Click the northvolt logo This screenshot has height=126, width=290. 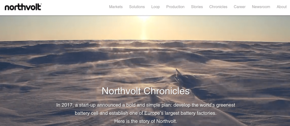click(23, 7)
